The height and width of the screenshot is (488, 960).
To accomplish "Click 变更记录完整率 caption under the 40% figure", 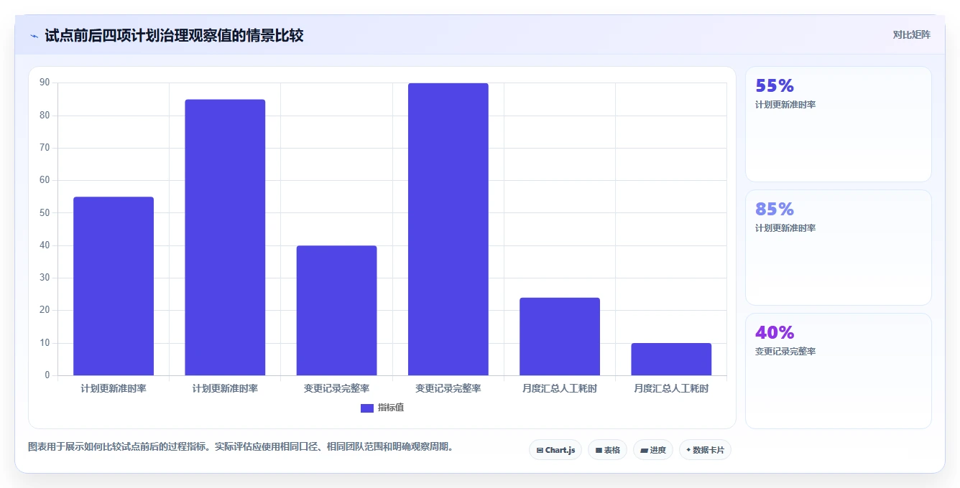I will 785,352.
